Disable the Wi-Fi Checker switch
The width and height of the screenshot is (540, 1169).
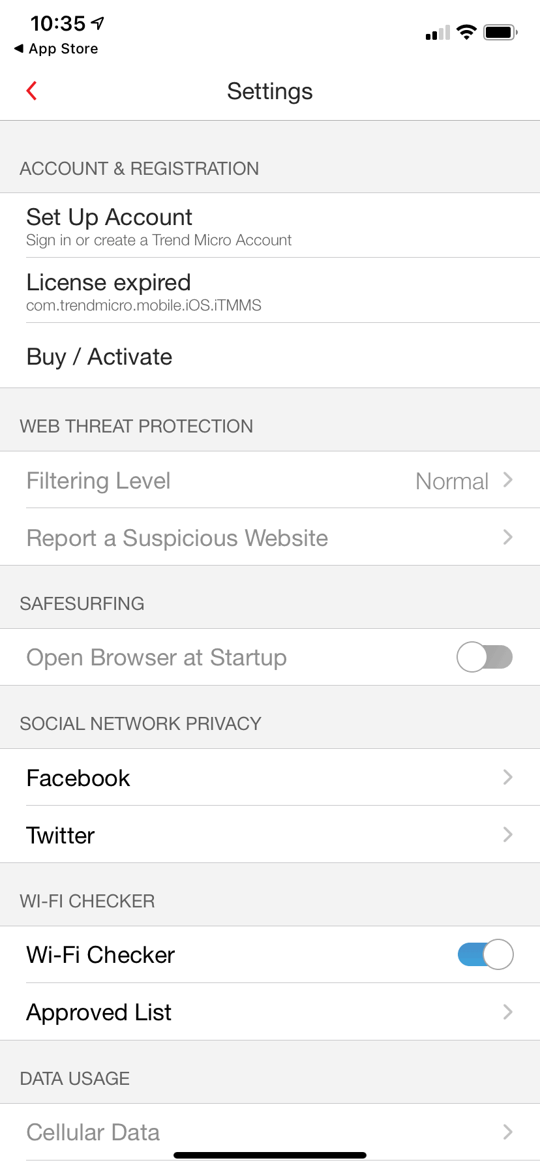pos(485,954)
